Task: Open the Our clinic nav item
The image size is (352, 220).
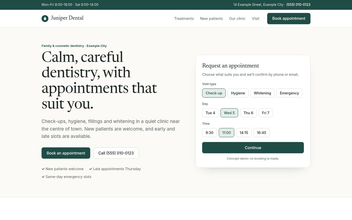Action: tap(237, 18)
